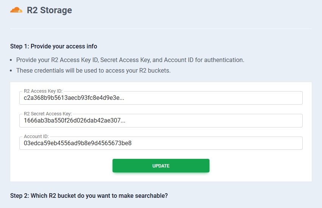Click the orange Cloudflare cloud logo
The height and width of the screenshot is (208, 322).
[x=16, y=10]
